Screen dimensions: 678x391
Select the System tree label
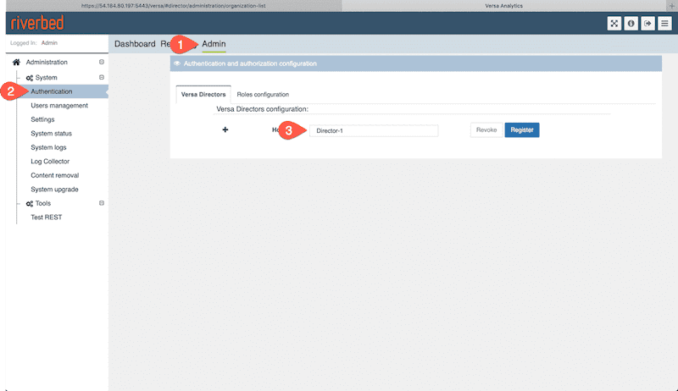47,78
